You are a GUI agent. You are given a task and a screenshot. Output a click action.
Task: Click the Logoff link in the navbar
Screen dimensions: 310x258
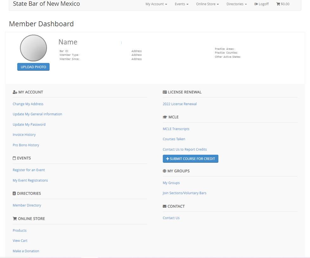[262, 4]
